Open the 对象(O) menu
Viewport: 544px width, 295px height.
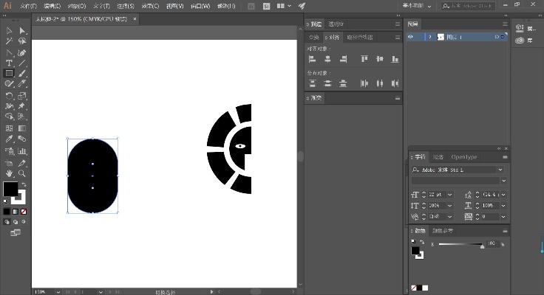click(77, 6)
